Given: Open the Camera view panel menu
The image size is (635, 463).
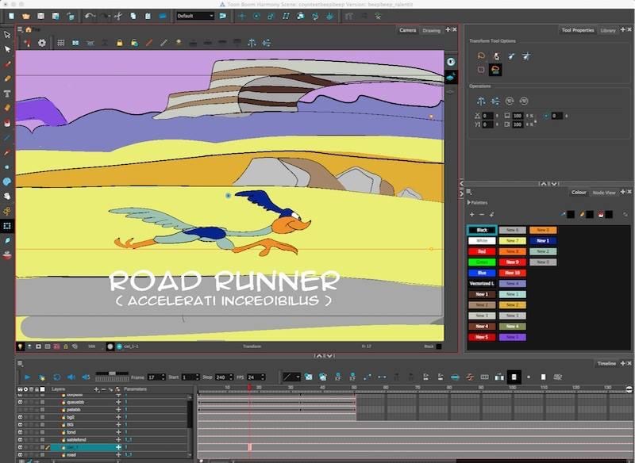Looking at the screenshot, I should [20, 29].
